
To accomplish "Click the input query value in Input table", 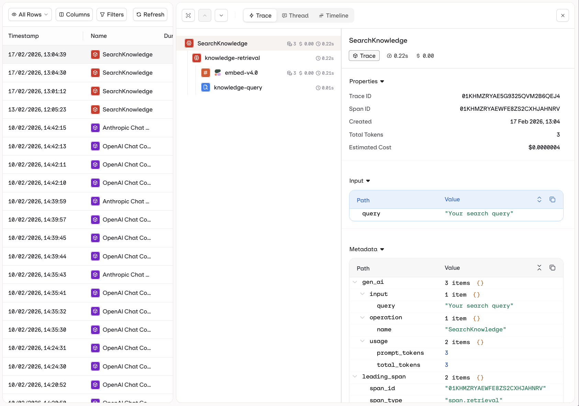I will (479, 213).
